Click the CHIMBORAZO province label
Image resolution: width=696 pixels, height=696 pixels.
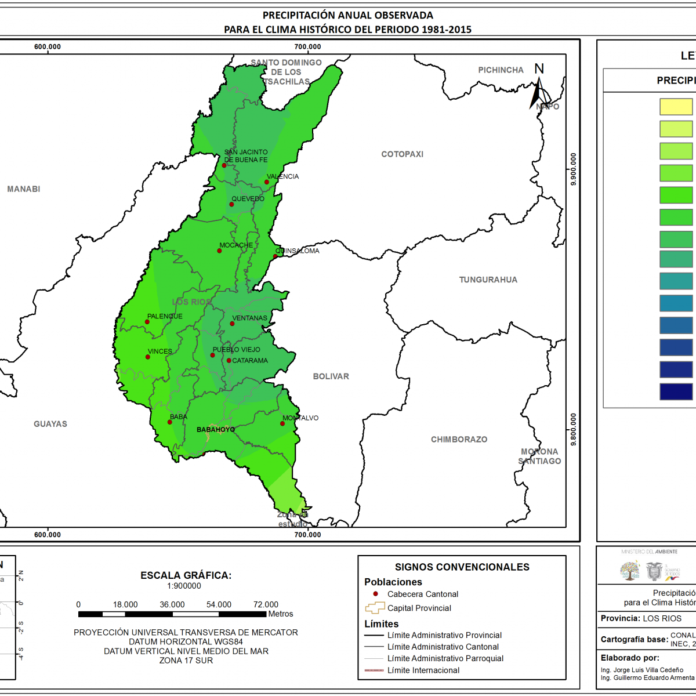coord(459,440)
